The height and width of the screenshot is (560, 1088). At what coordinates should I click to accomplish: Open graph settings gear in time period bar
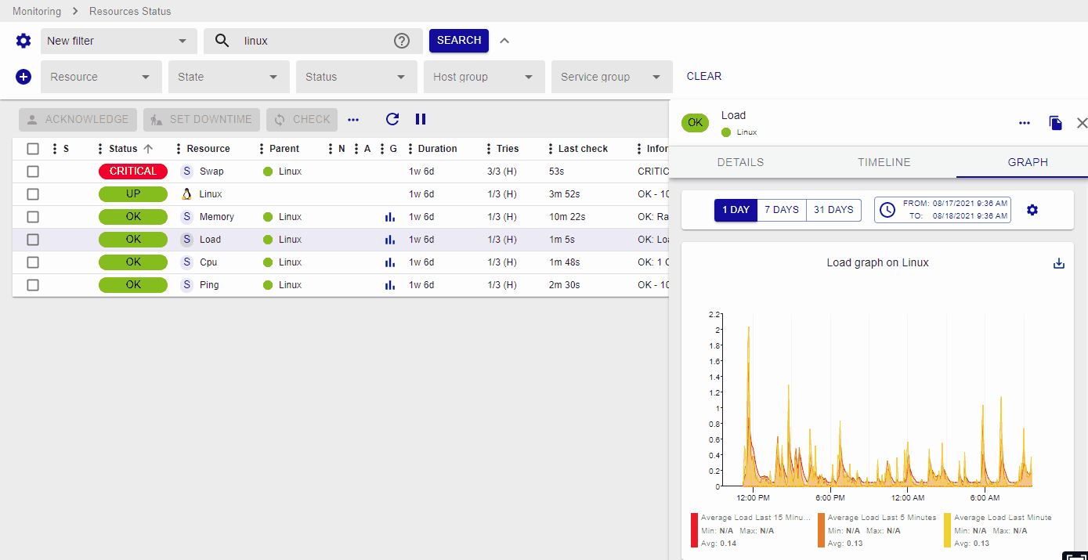[1032, 210]
